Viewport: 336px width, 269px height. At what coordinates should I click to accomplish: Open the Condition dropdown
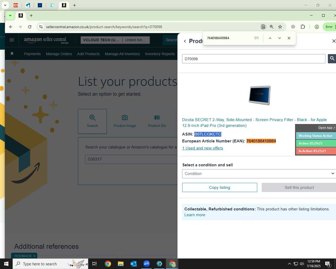click(259, 174)
